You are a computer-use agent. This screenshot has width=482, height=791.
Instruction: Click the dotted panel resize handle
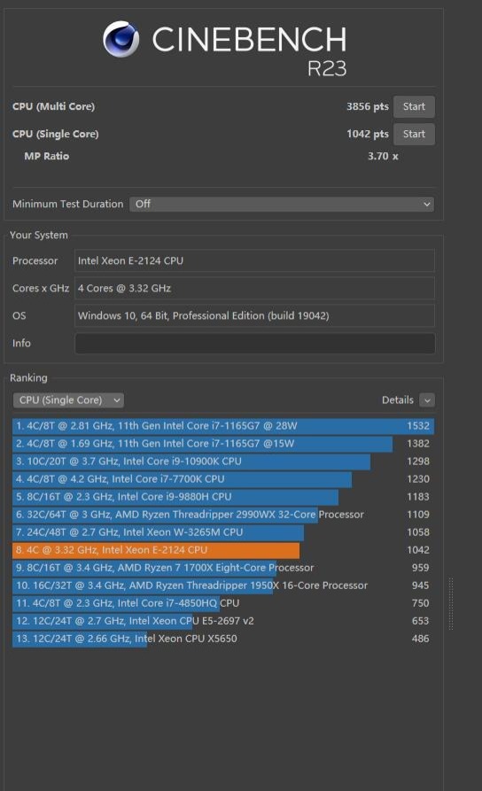pos(451,604)
